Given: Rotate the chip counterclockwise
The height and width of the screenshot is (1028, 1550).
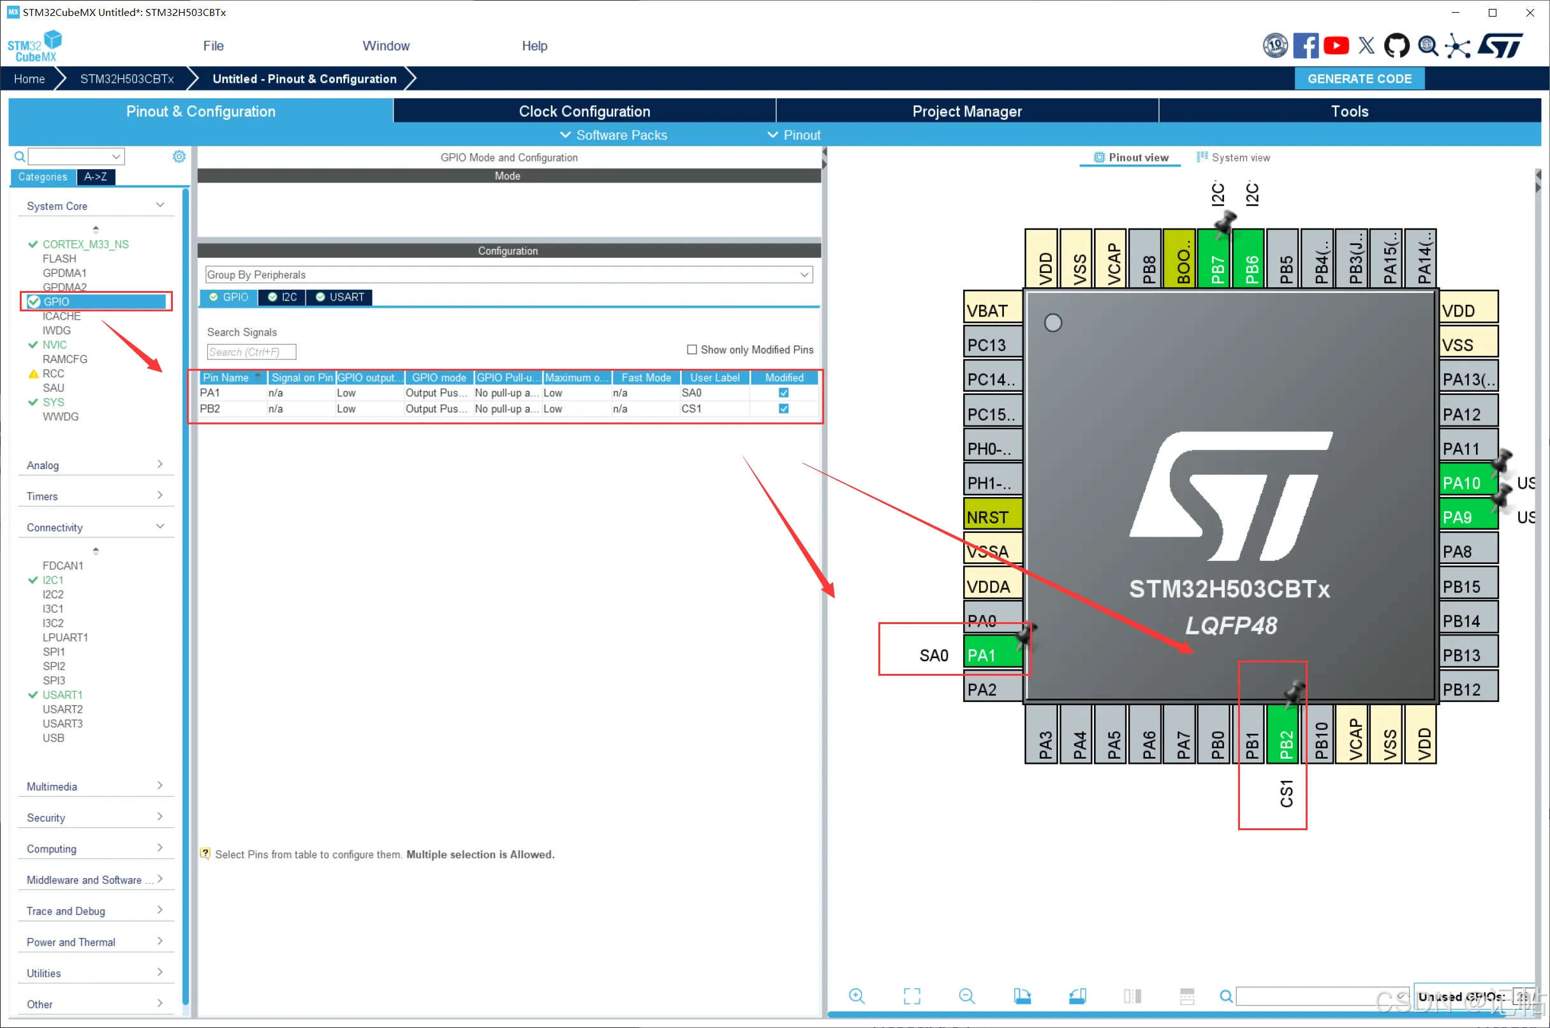Looking at the screenshot, I should [1077, 996].
